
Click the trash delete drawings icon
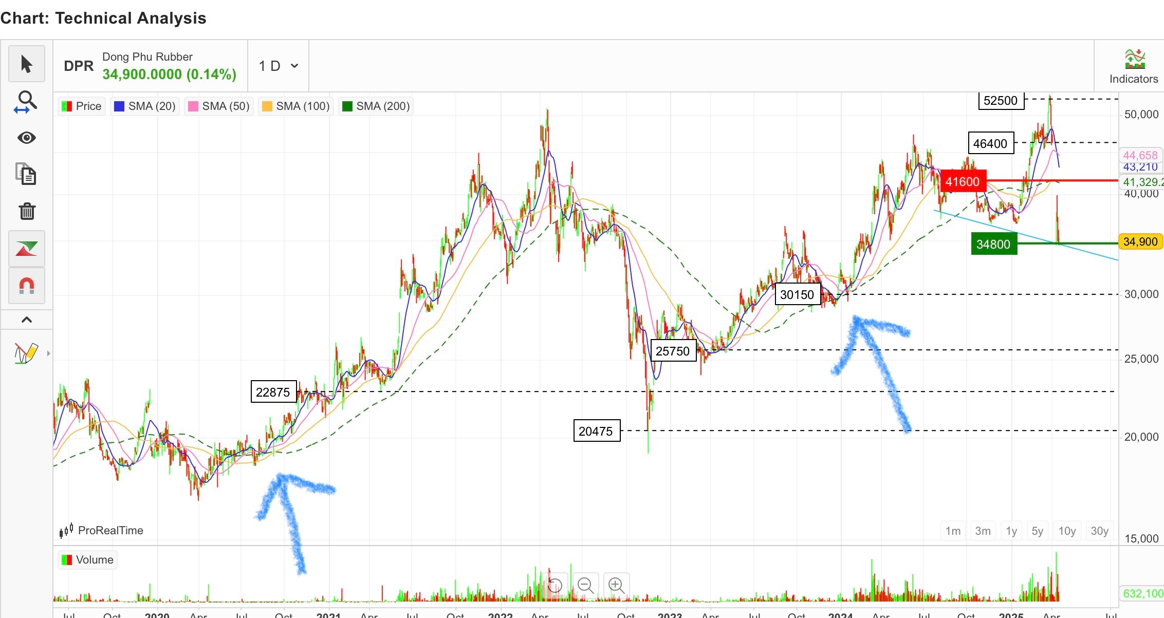tap(27, 211)
